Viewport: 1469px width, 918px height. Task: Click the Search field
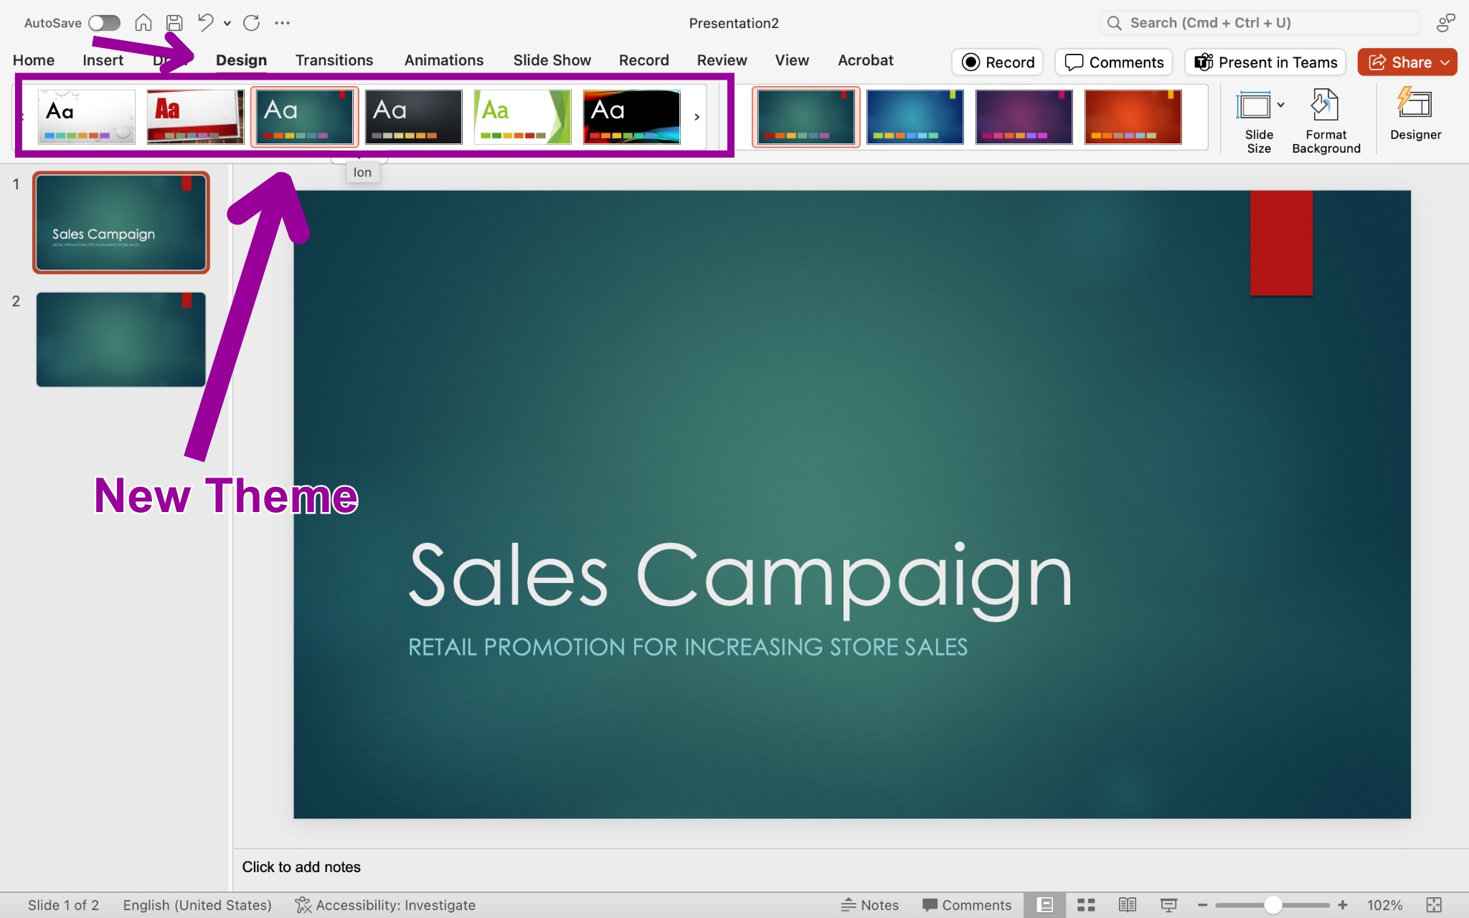click(x=1260, y=23)
